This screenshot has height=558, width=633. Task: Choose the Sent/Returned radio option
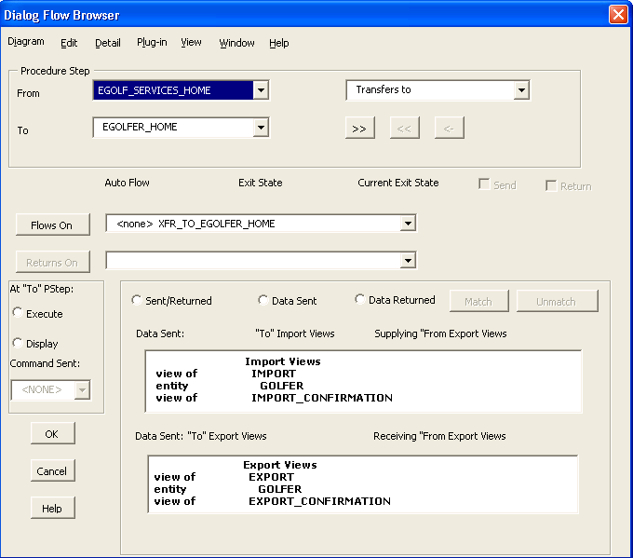point(138,301)
